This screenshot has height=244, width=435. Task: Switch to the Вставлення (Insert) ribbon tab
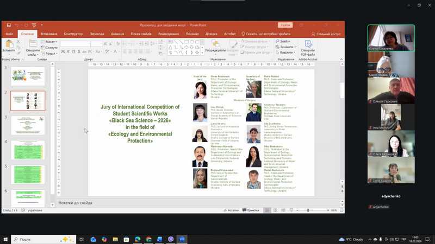[x=48, y=34]
